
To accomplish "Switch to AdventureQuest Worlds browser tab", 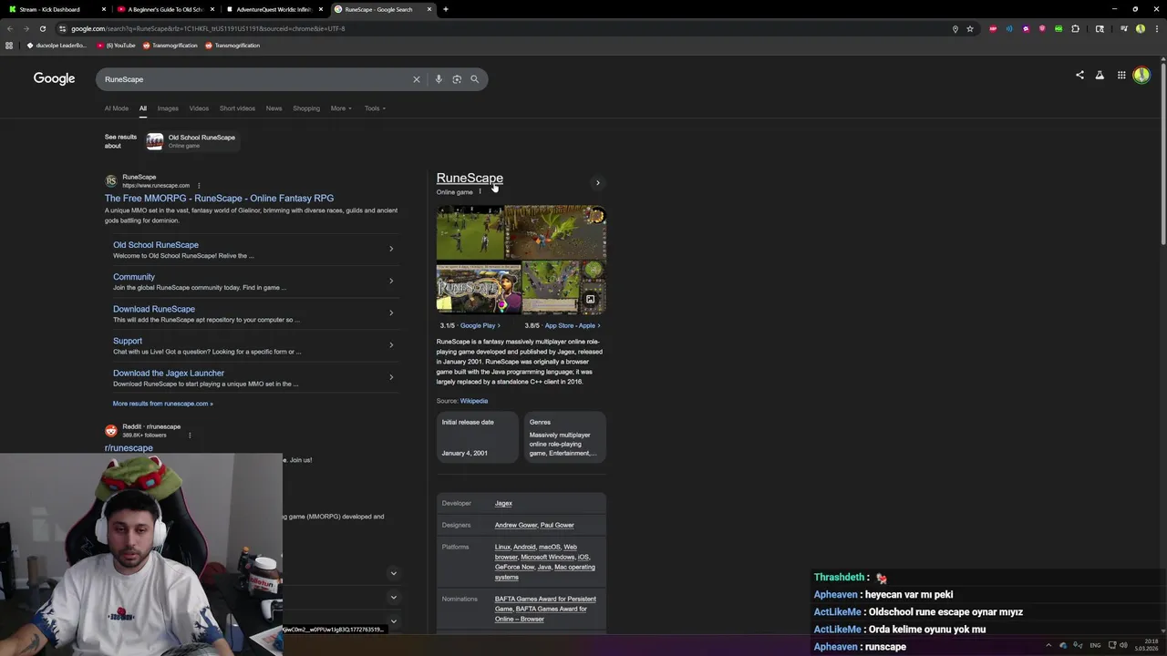I will pos(274,9).
